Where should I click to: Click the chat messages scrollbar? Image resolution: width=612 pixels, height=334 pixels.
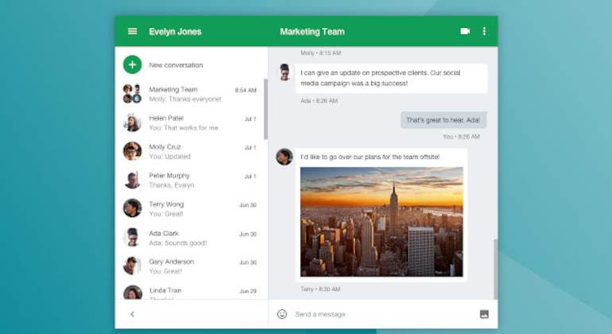point(496,269)
